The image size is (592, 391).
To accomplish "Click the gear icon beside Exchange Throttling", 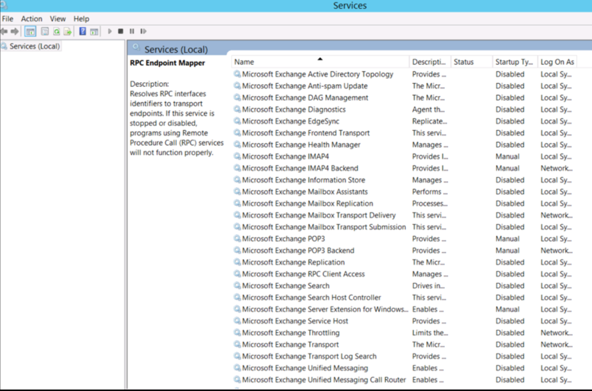I will 237,333.
